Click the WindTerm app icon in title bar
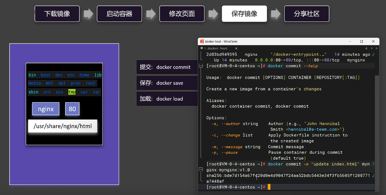Image resolution: width=386 pixels, height=195 pixels. (x=202, y=41)
